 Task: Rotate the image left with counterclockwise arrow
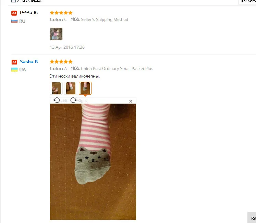click(x=57, y=100)
